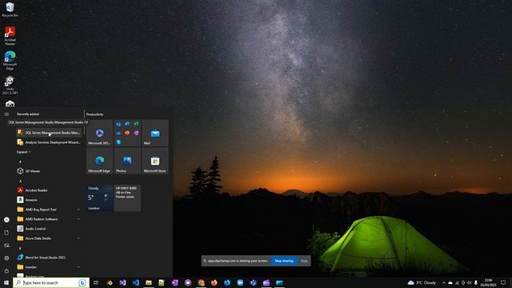The image size is (512, 288).
Task: Open Pictures from Start sidebar
Action: (x=6, y=246)
